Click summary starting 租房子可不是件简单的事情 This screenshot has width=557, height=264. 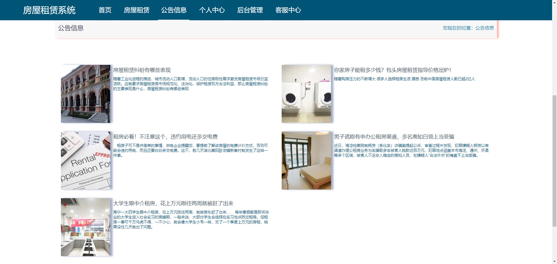click(x=191, y=150)
